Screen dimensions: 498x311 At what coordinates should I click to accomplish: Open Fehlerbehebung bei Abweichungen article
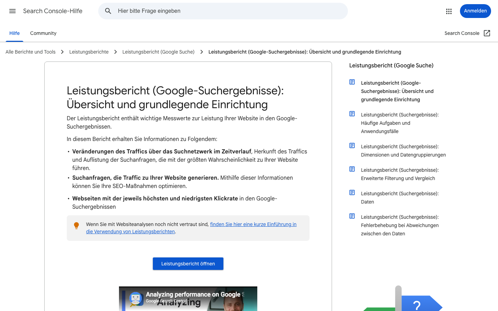[400, 225]
